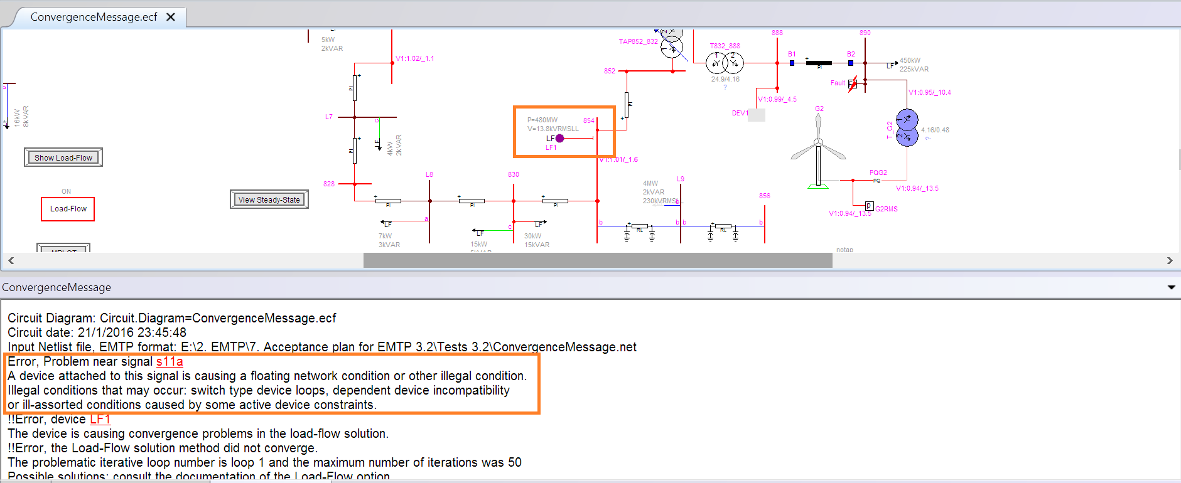Select the PI line section between 828 and L8
The height and width of the screenshot is (483, 1181).
tap(388, 201)
